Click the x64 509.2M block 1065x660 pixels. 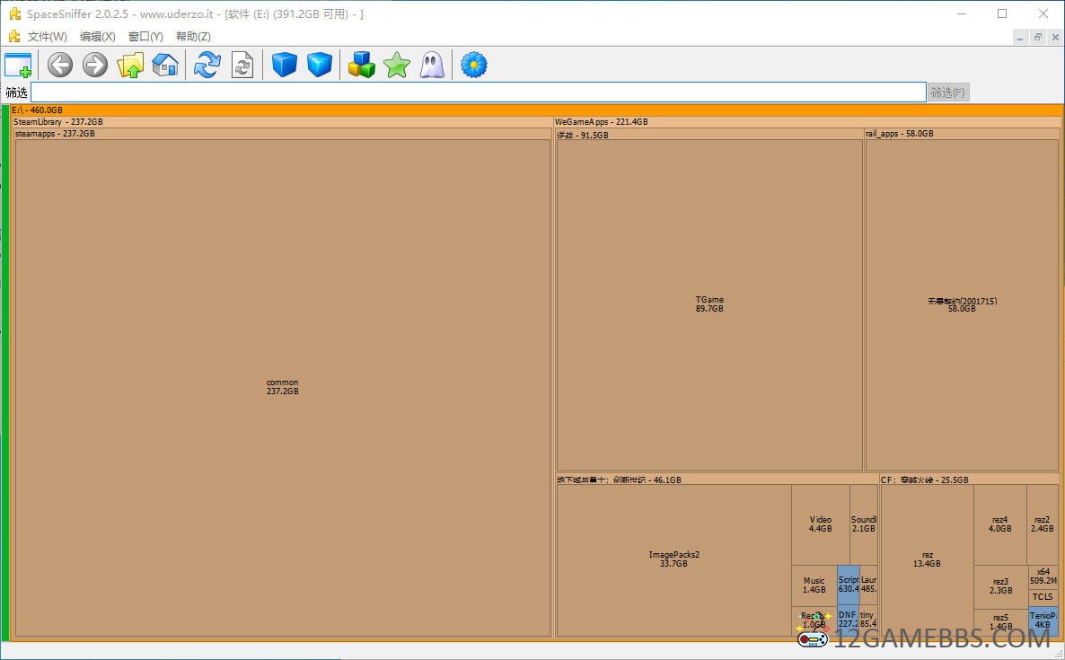click(1043, 577)
